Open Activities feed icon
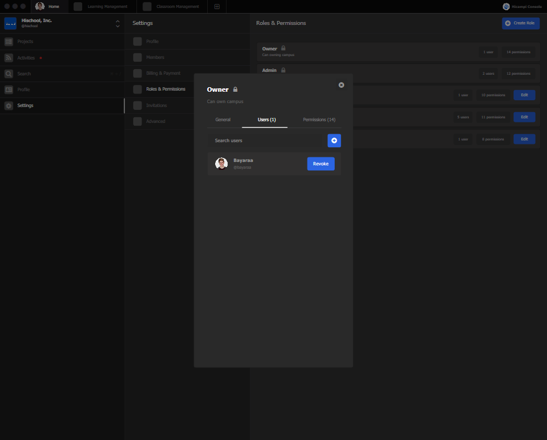This screenshot has height=440, width=547. click(8, 58)
